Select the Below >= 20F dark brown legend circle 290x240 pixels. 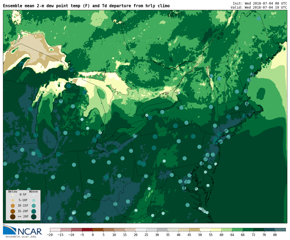pos(13,217)
